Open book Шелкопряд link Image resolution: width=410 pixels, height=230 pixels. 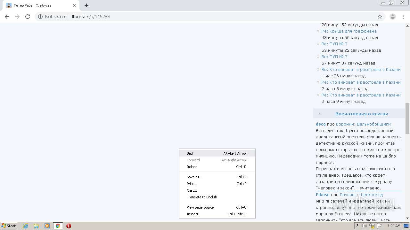(x=371, y=195)
